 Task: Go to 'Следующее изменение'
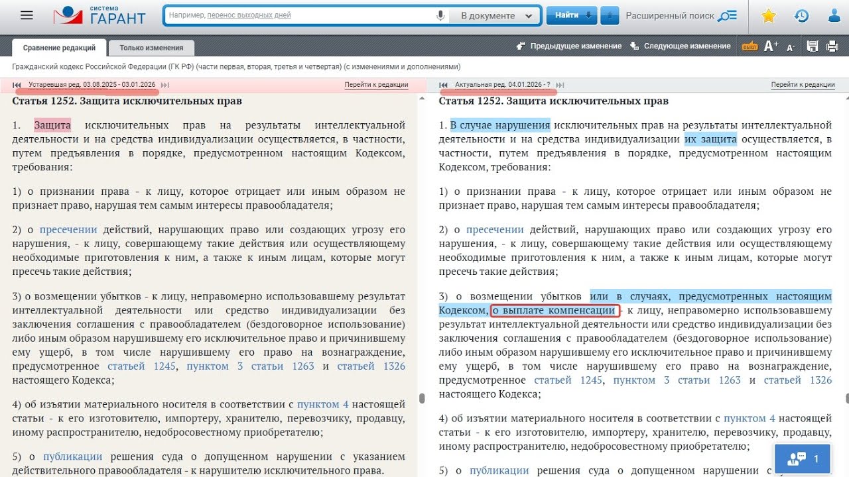click(x=680, y=46)
